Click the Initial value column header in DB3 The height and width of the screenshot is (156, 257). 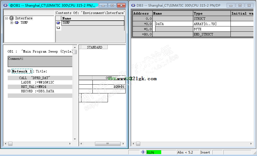[242, 14]
